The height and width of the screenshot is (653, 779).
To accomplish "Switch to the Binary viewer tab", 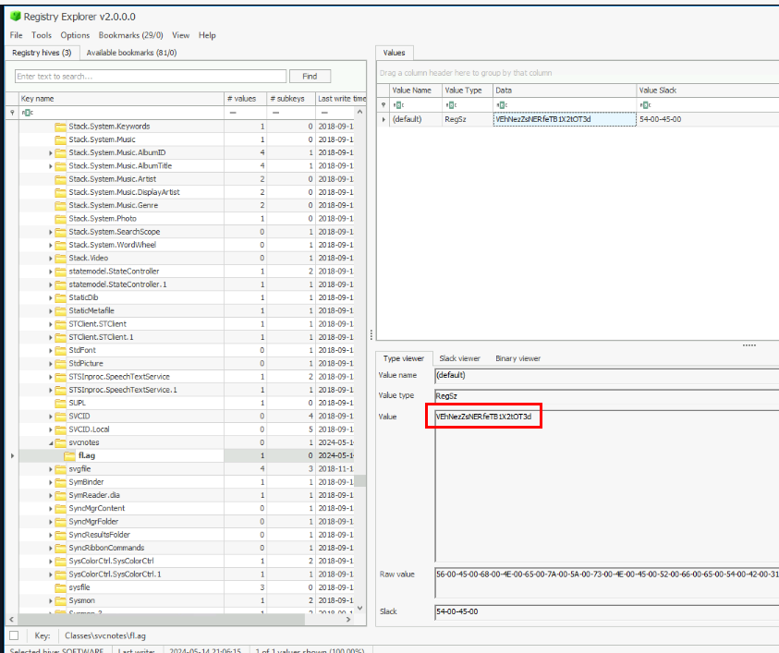I will pyautogui.click(x=517, y=358).
